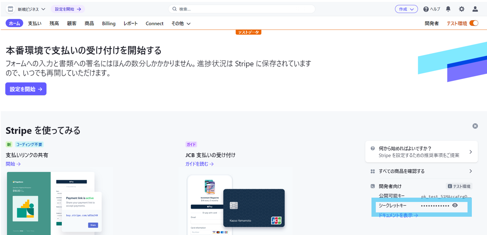Click the purple ガイド tag
This screenshot has height=235, width=487.
coord(191,144)
